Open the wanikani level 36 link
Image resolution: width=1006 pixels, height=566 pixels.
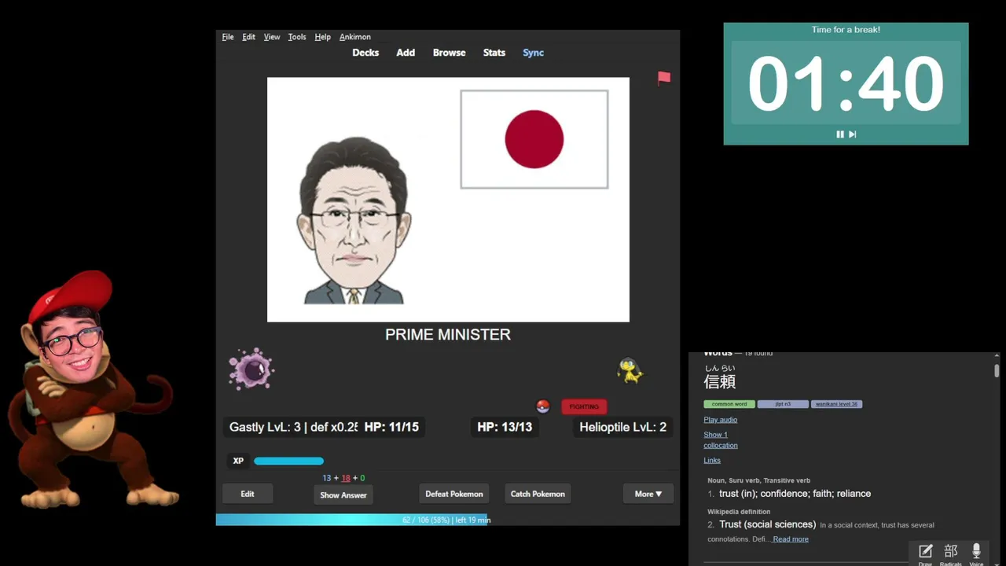click(836, 404)
